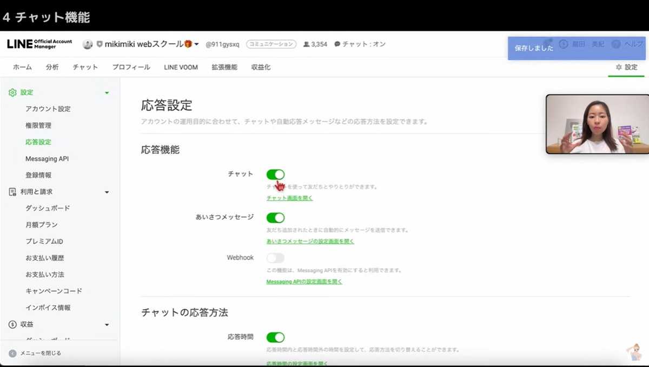Collapse the 設定 sidebar section

coord(107,93)
